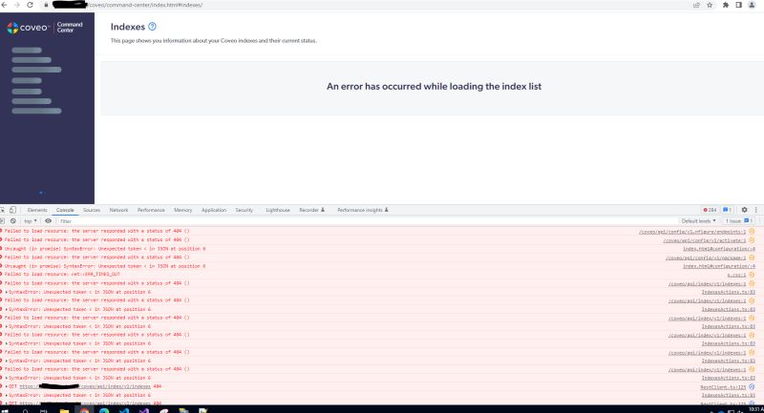The image size is (764, 413).
Task: Clear the console with the clear icon
Action: pos(13,221)
